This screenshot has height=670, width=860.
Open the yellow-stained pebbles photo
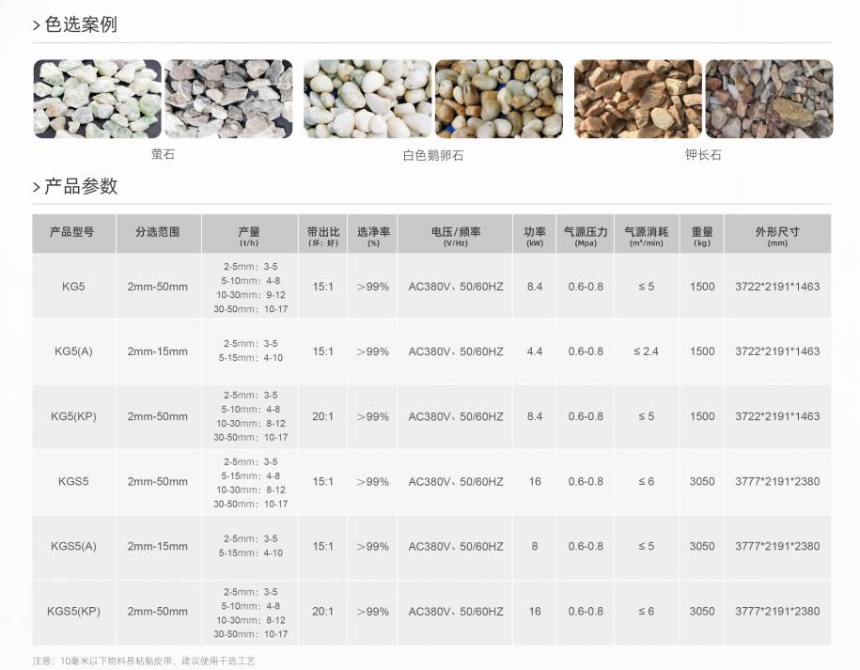pyautogui.click(x=498, y=99)
